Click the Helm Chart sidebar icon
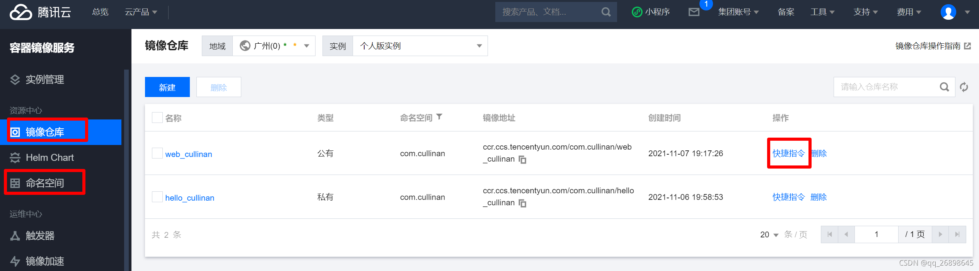979x271 pixels. (x=15, y=158)
